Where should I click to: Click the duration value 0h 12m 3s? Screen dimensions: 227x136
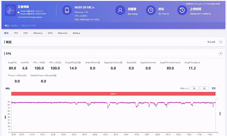pos(163,14)
